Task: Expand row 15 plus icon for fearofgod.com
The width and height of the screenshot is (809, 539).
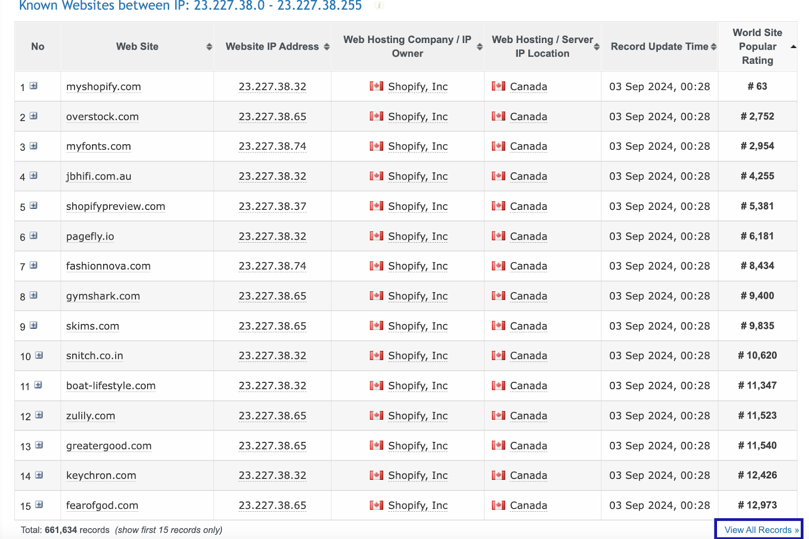Action: 39,505
